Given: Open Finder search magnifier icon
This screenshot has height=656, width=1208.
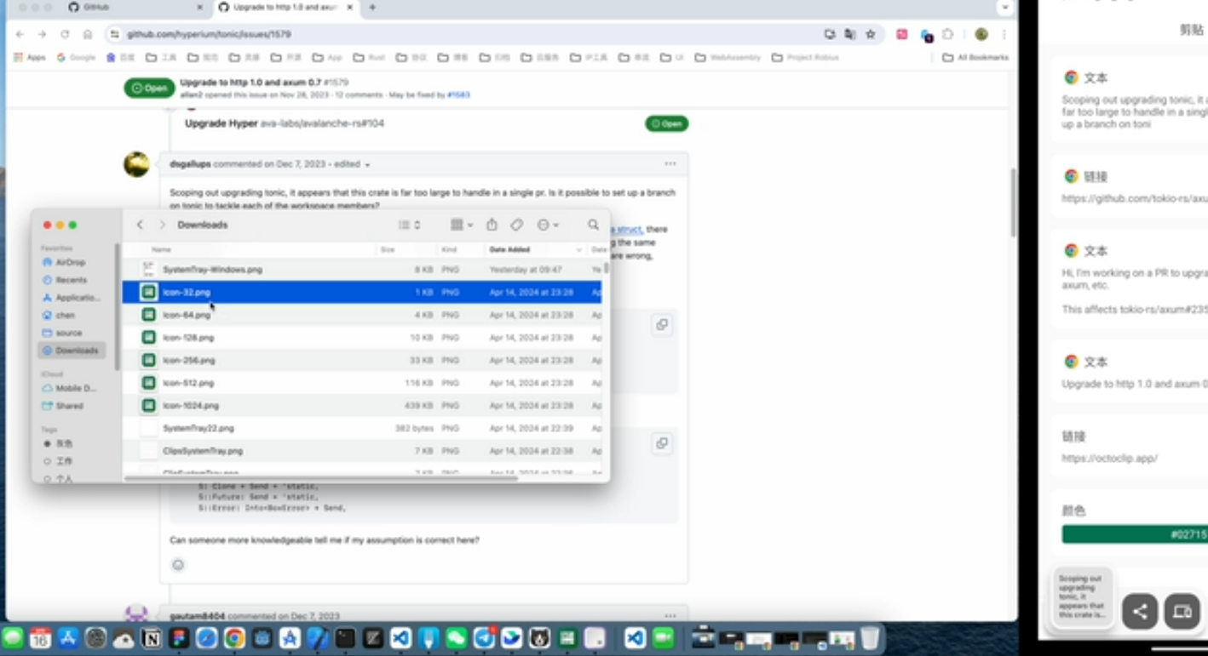Looking at the screenshot, I should pos(593,225).
